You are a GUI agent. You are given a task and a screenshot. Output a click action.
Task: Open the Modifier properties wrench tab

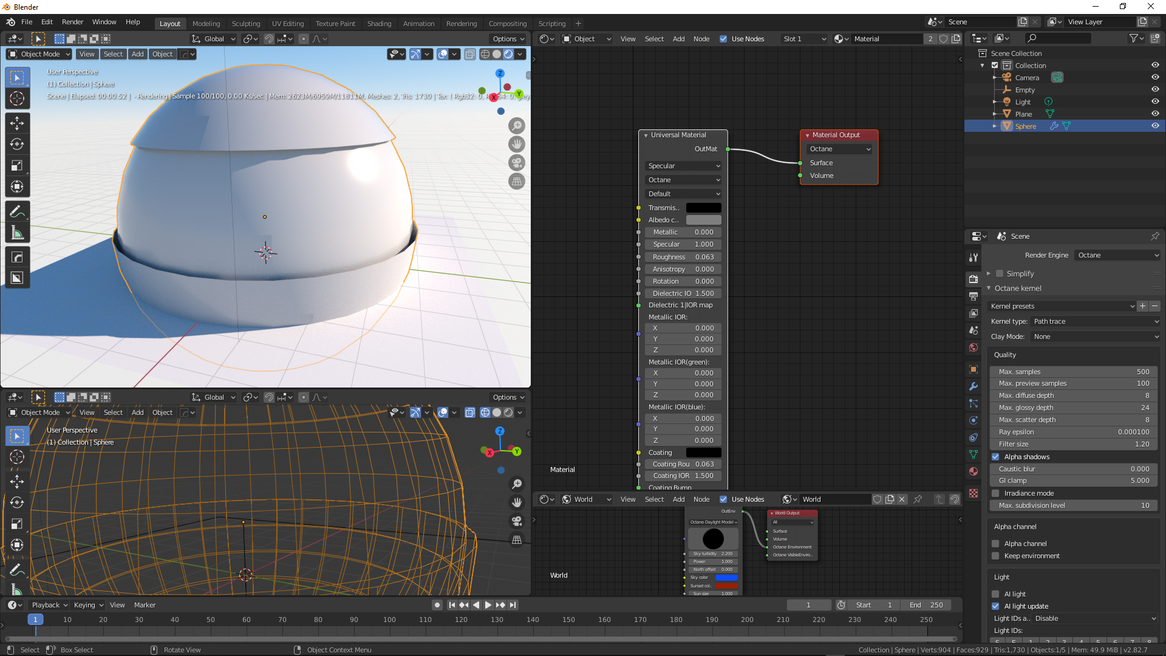(x=973, y=386)
